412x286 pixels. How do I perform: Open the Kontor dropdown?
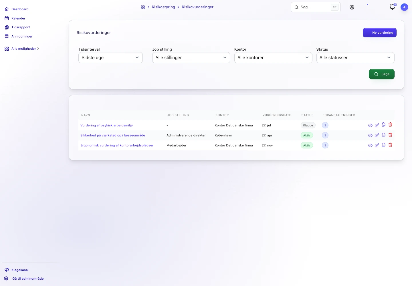(273, 57)
